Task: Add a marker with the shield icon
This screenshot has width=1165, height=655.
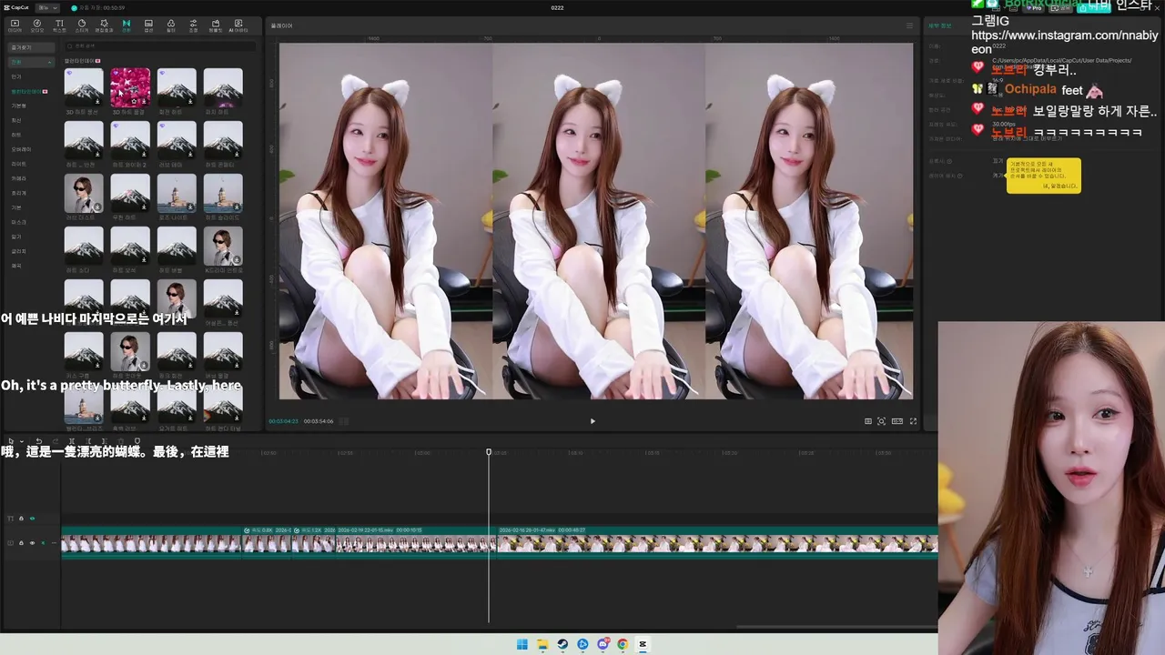Action: click(137, 441)
